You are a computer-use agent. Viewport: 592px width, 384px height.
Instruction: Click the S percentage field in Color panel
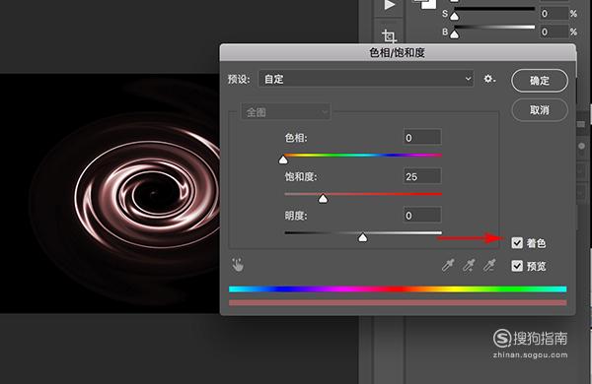point(554,14)
